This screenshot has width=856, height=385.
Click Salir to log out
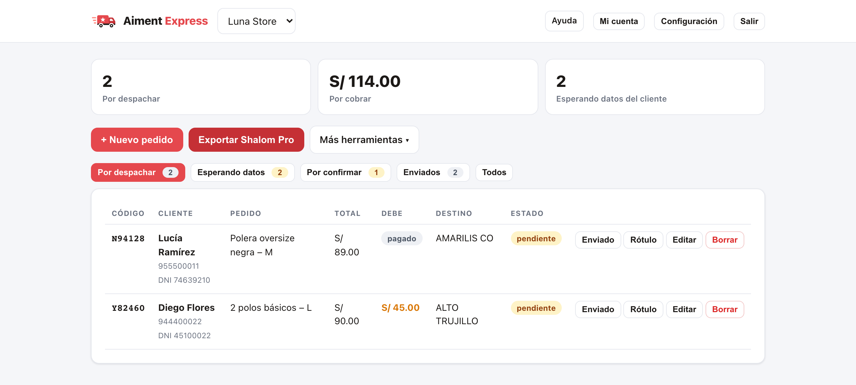(749, 21)
